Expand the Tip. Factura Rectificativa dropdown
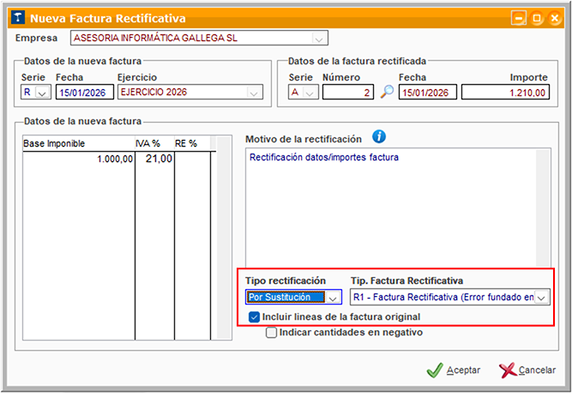The width and height of the screenshot is (572, 393). point(542,298)
